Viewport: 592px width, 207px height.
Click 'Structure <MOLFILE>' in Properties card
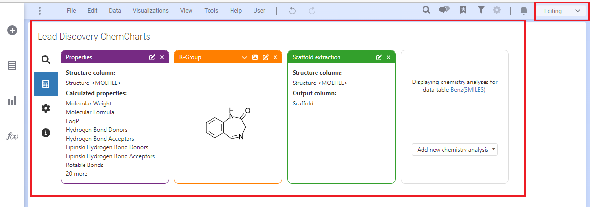[x=93, y=83]
